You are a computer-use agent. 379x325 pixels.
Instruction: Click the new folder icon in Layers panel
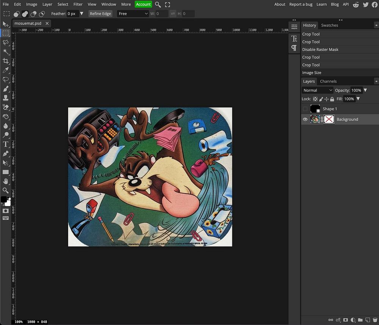360,320
